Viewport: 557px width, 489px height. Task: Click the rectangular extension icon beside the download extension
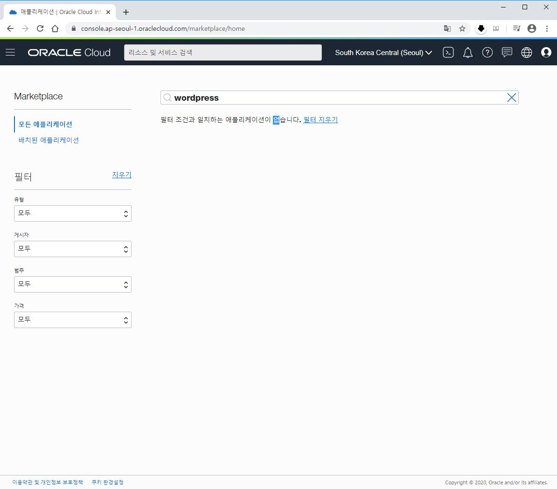pyautogui.click(x=496, y=28)
